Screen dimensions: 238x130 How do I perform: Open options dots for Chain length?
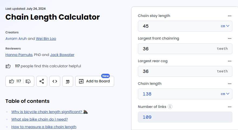[x=229, y=84]
